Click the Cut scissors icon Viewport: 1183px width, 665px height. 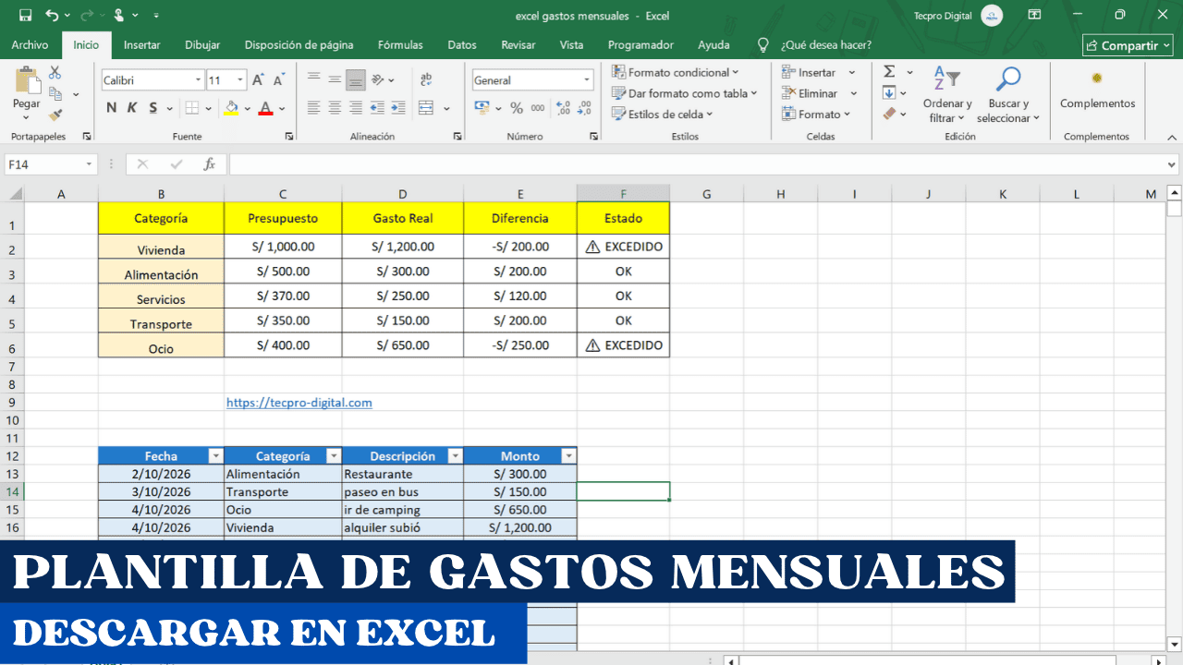click(55, 72)
